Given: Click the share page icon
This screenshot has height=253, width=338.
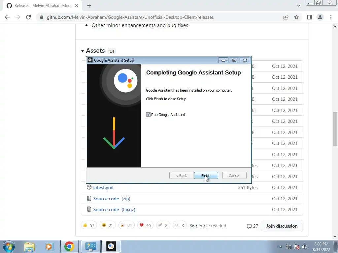Looking at the screenshot, I should pos(286,17).
